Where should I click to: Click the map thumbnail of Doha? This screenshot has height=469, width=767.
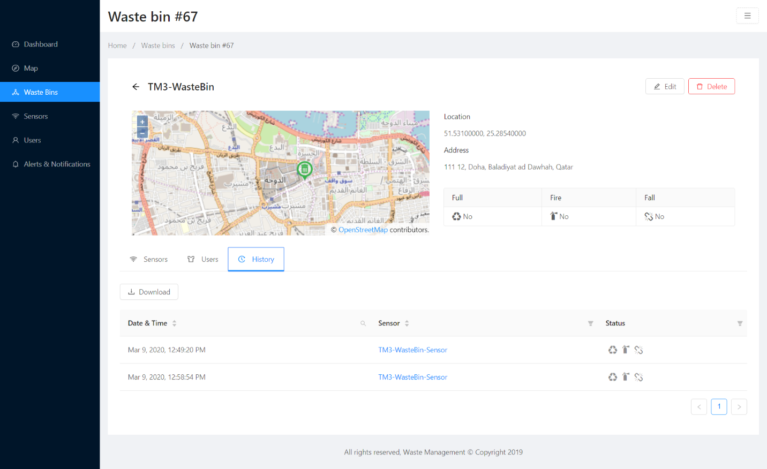[x=281, y=173]
